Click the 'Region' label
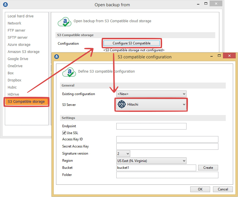 (x=67, y=161)
